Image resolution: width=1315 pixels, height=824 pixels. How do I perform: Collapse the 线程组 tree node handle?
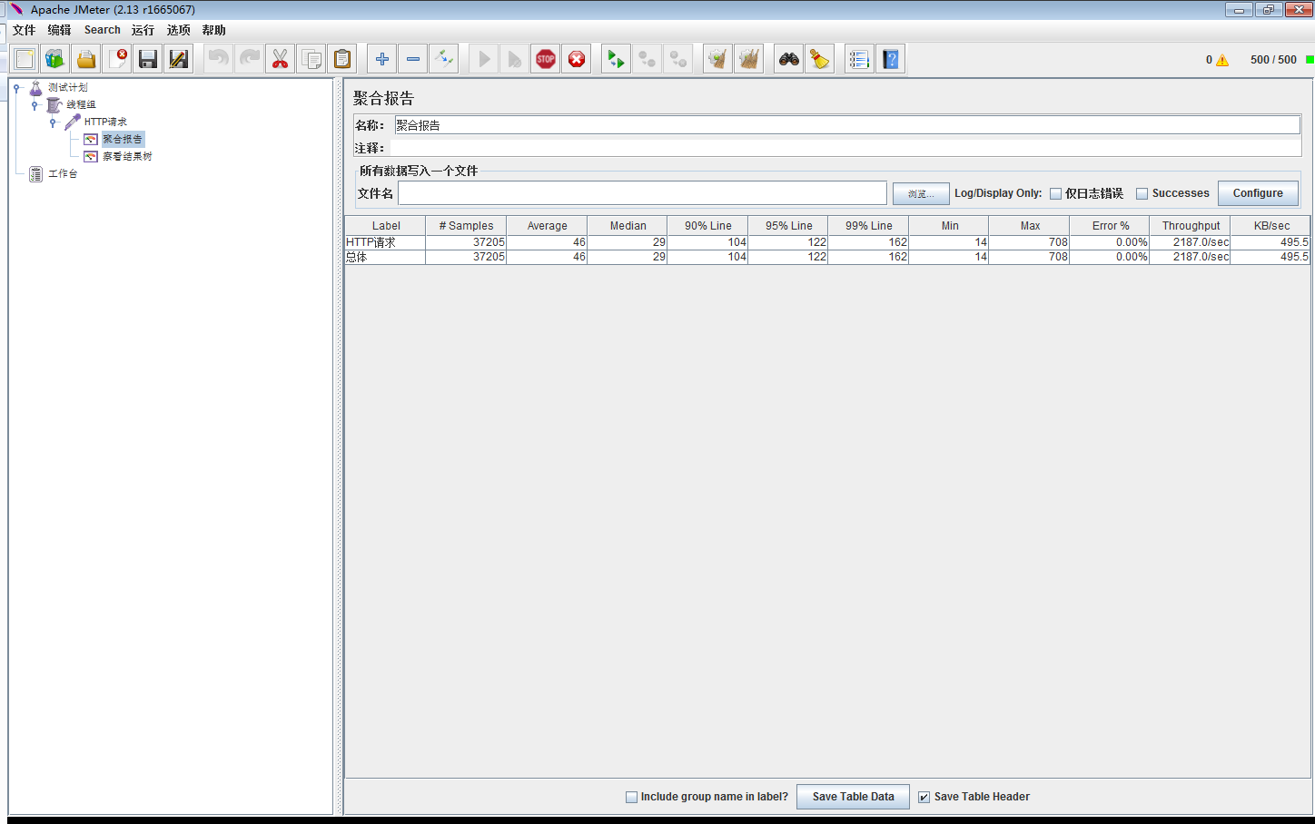pos(35,105)
